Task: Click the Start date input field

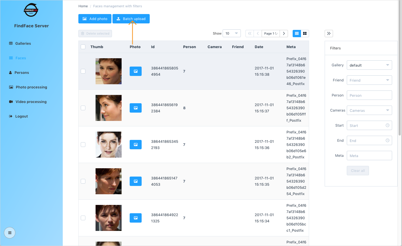Action: [369, 125]
